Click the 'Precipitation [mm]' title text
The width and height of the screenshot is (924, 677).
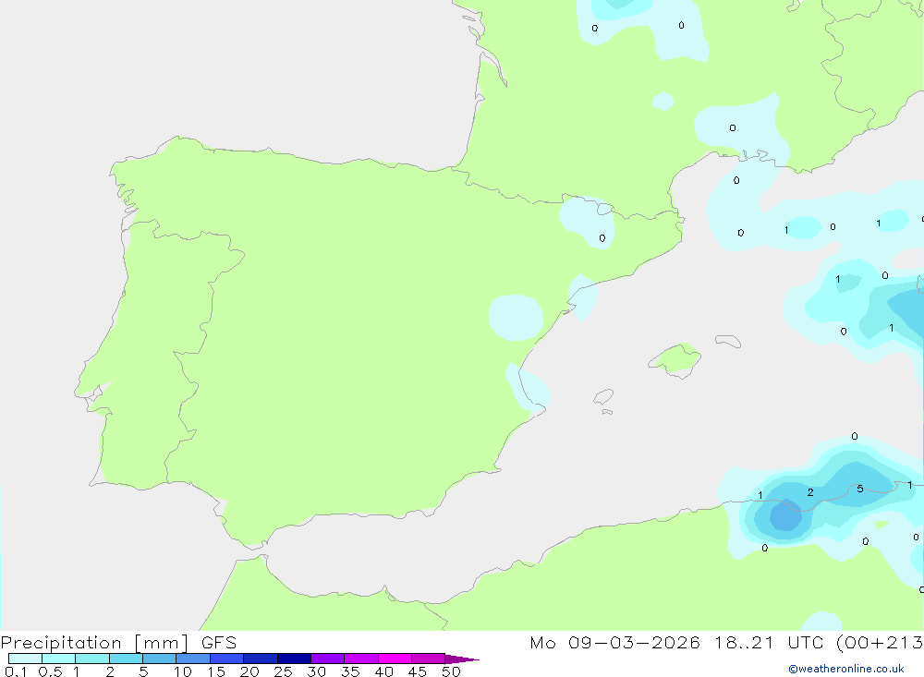[94, 643]
